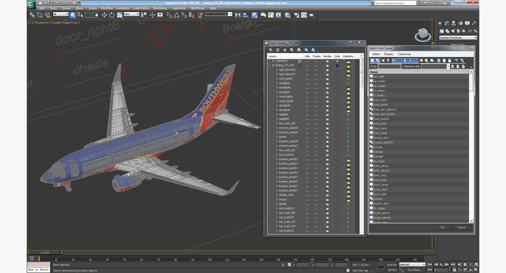This screenshot has height=273, width=506.
Task: Set 0 (default) layer as current
Action: [x=299, y=61]
